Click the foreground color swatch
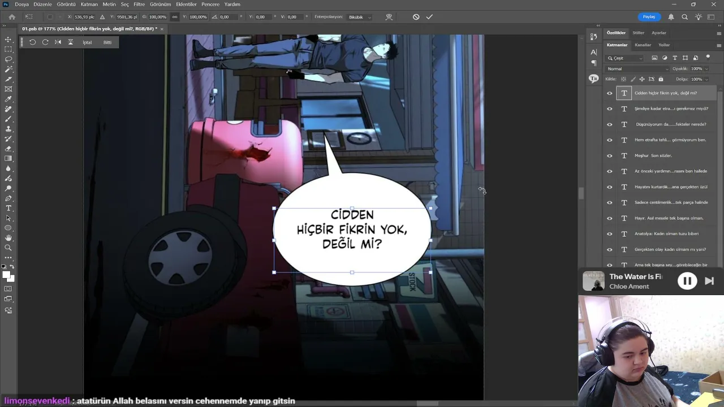The image size is (724, 407). [x=6, y=275]
